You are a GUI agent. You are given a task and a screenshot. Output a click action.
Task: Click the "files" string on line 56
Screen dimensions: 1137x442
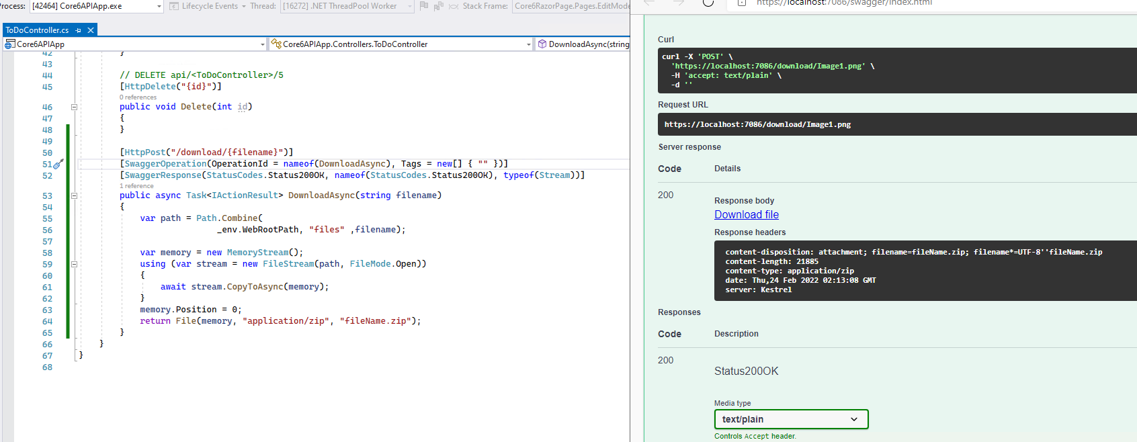(327, 230)
